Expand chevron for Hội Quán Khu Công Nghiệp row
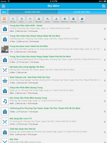This screenshot has width=107, height=143. click(x=105, y=70)
